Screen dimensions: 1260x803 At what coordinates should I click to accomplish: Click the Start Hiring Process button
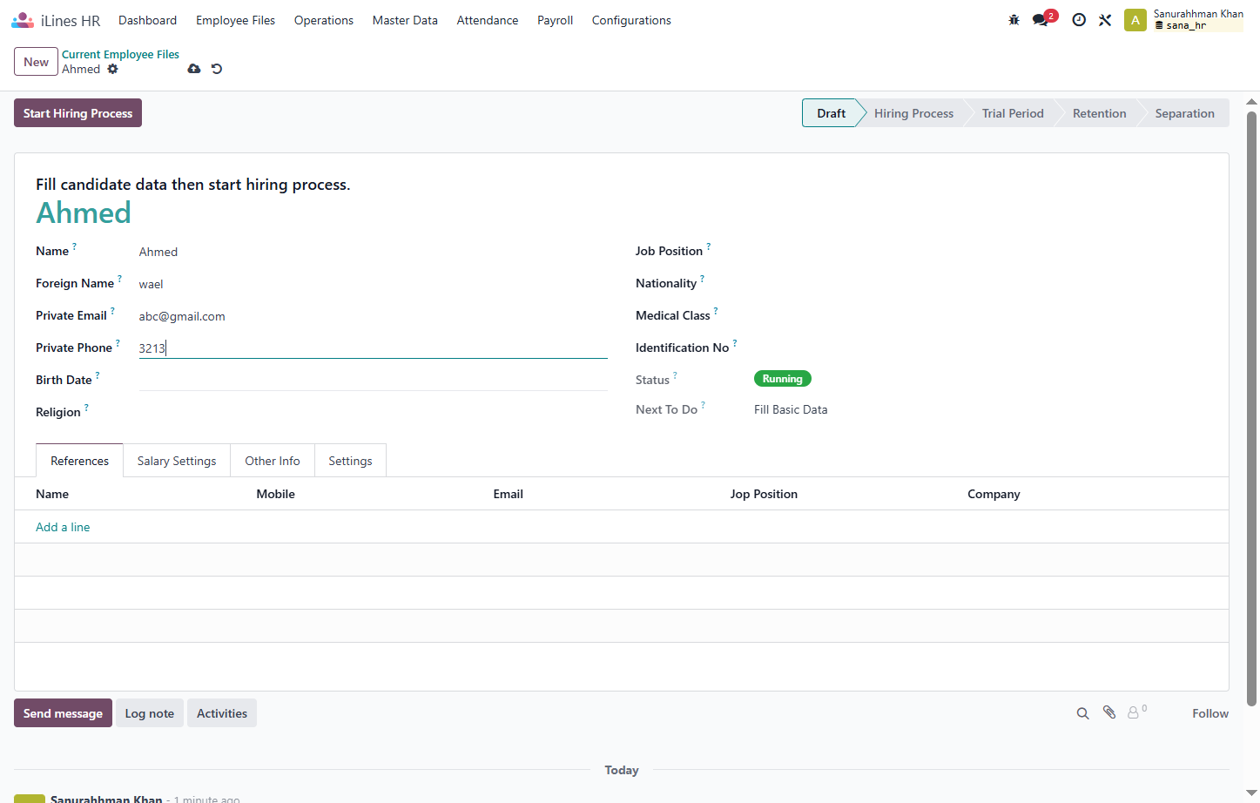tap(77, 113)
